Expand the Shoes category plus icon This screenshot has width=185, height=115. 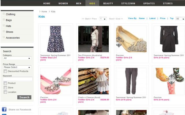pos(4,31)
